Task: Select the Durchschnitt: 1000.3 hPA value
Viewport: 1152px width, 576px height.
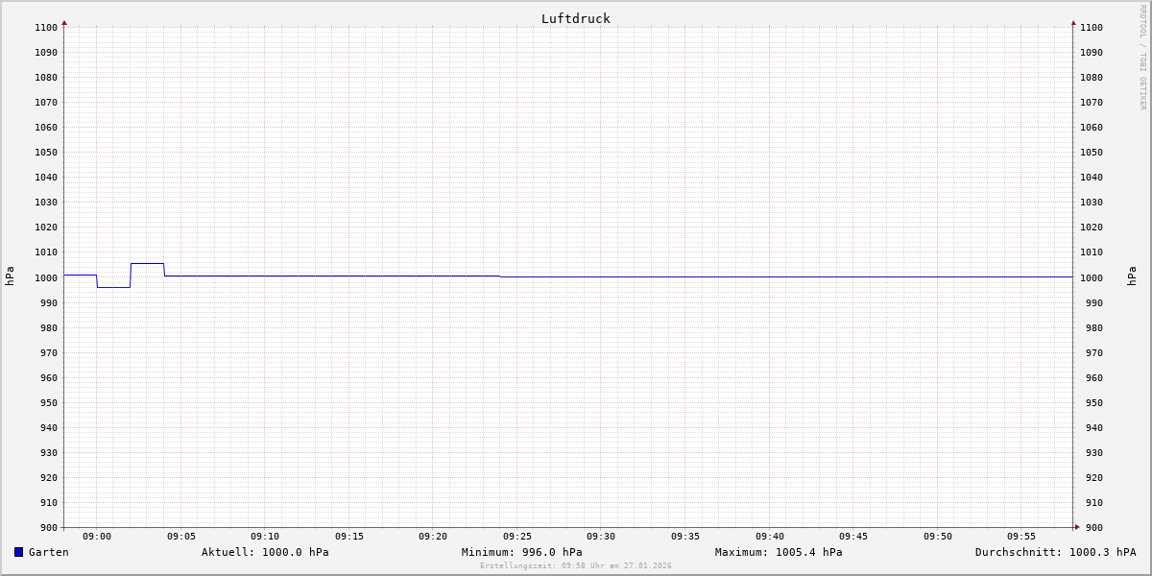Action: pyautogui.click(x=1055, y=552)
